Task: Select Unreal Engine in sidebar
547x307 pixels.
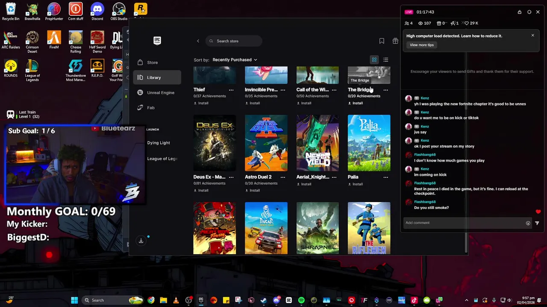Action: pyautogui.click(x=157, y=93)
